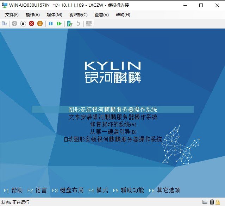Open the 文件(F) menu

click(x=12, y=15)
